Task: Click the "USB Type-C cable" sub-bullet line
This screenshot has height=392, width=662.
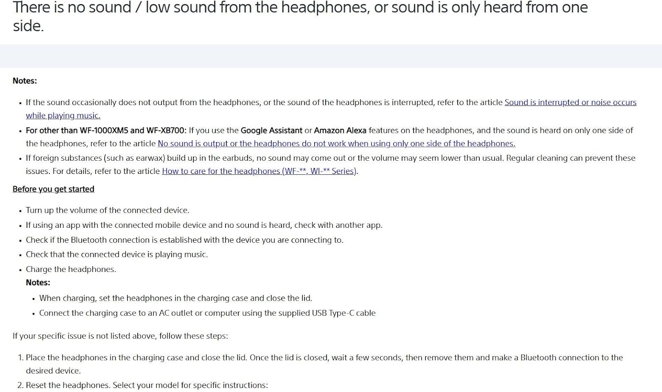Action: click(207, 313)
